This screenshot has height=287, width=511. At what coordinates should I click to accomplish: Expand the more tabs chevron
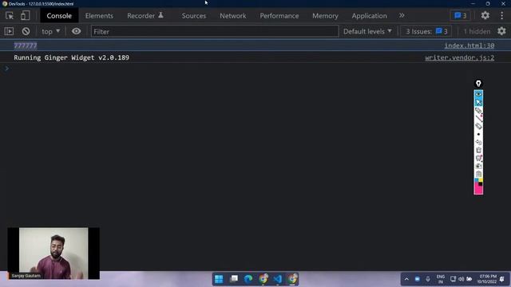[402, 16]
